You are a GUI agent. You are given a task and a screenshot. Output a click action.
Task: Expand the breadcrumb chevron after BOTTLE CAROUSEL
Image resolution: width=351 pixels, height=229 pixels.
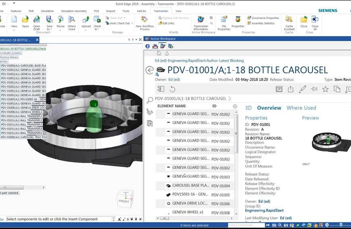tap(229, 99)
